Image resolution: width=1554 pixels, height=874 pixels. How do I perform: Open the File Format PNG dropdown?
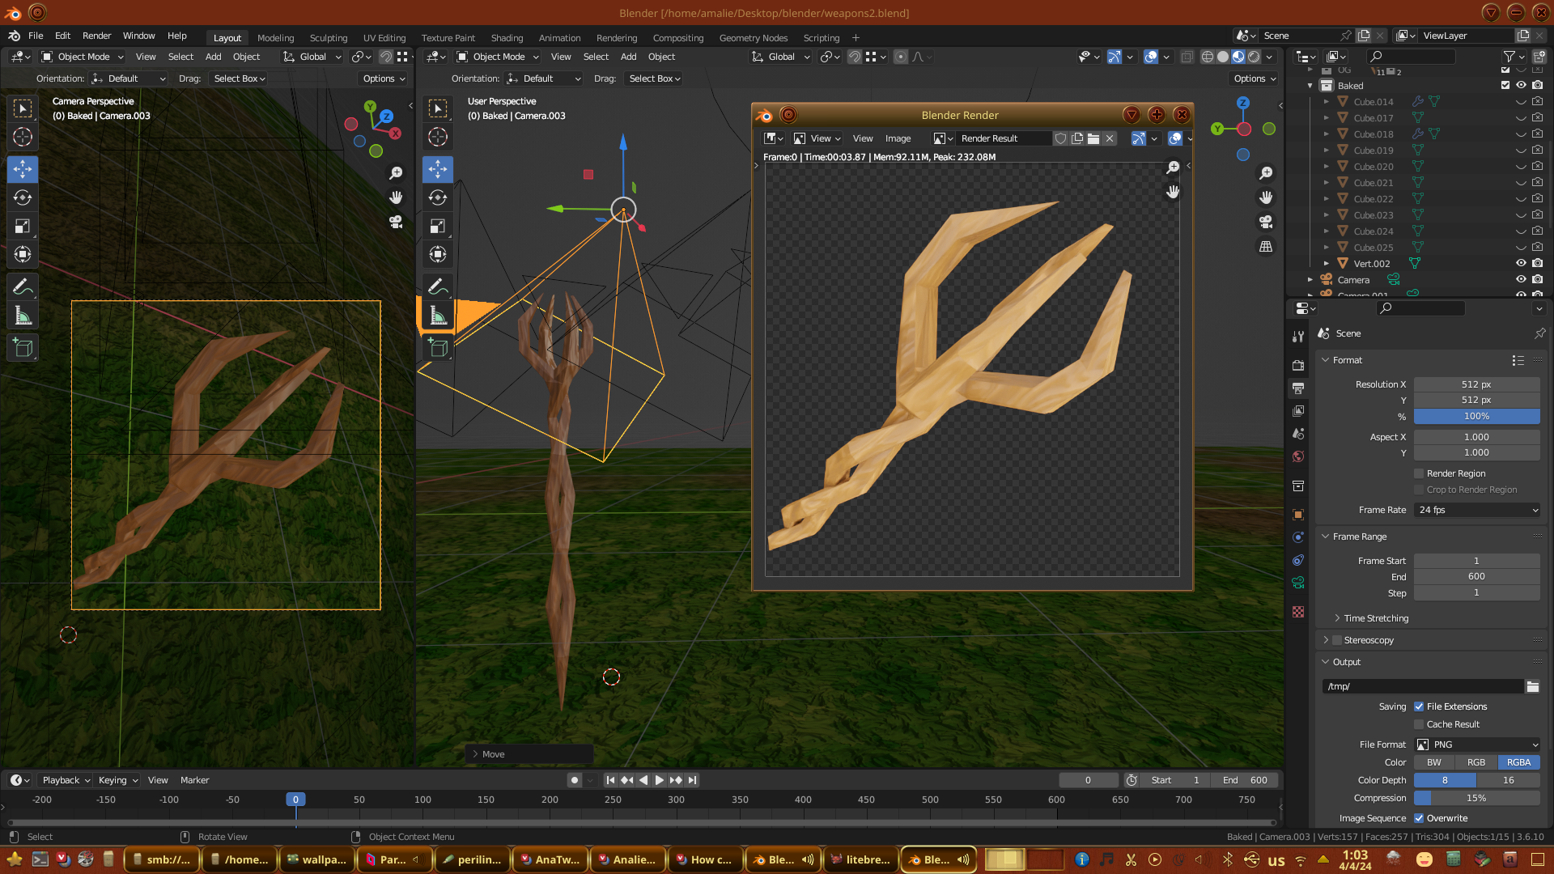click(x=1476, y=745)
